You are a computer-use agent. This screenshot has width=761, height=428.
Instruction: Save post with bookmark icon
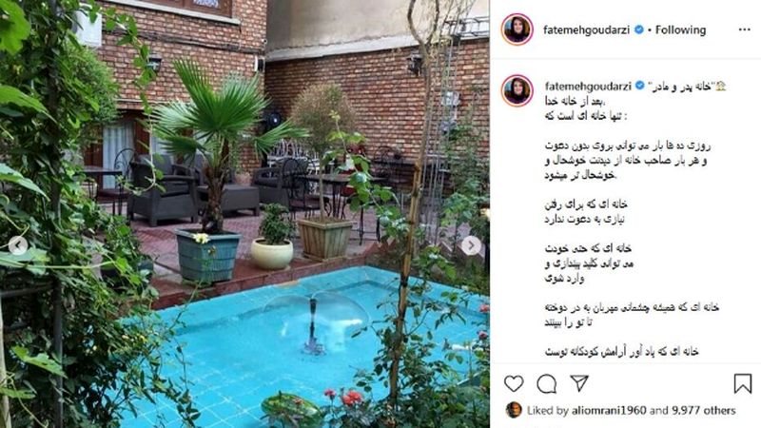[x=743, y=383]
